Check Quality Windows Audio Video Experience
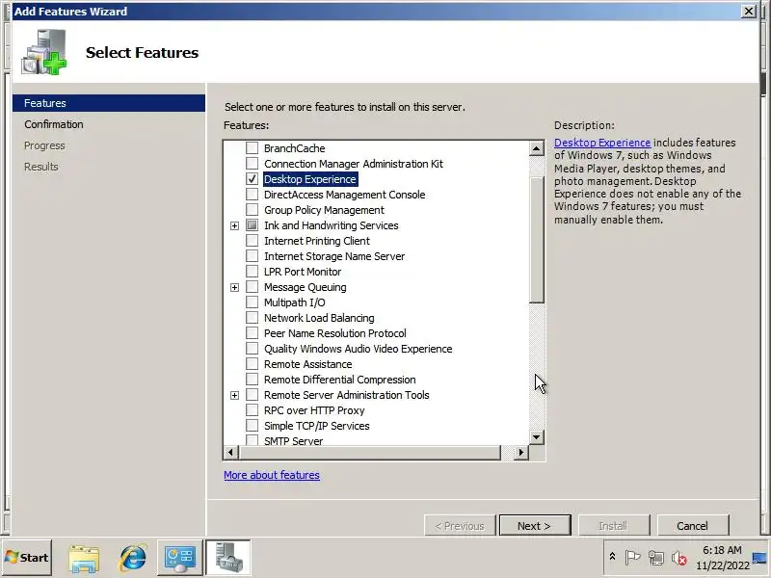The height and width of the screenshot is (578, 771). point(252,349)
